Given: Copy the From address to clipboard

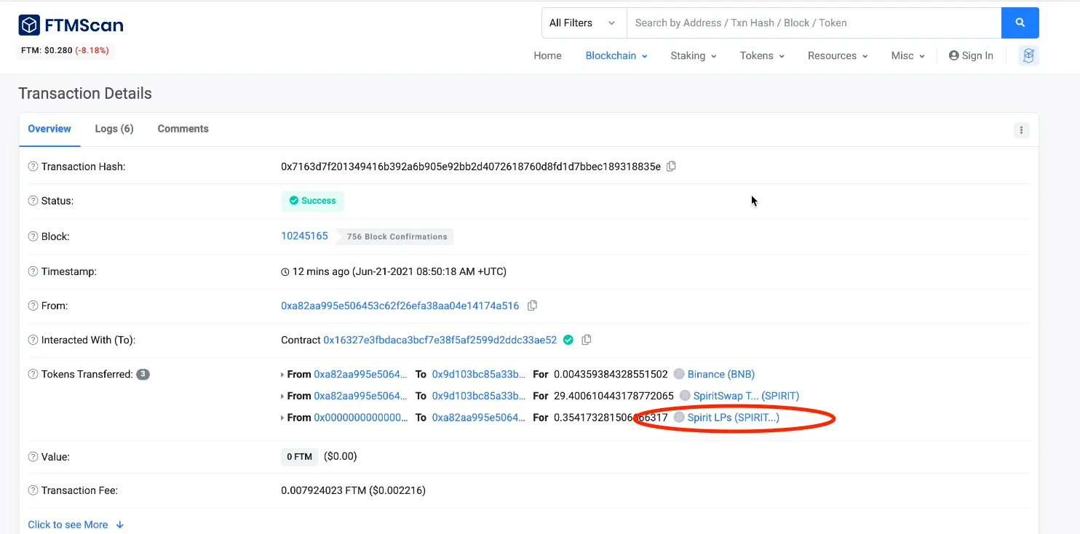Looking at the screenshot, I should pyautogui.click(x=532, y=306).
